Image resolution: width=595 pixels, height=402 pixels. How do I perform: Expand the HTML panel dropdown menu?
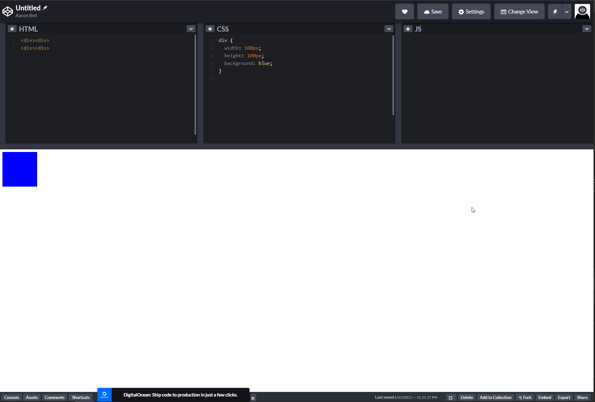(191, 29)
